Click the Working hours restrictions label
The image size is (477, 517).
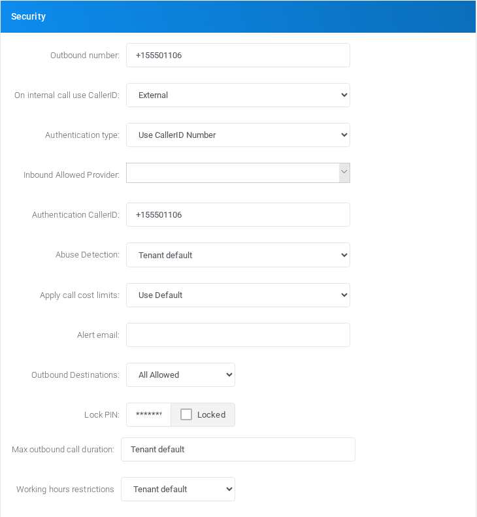(x=65, y=490)
